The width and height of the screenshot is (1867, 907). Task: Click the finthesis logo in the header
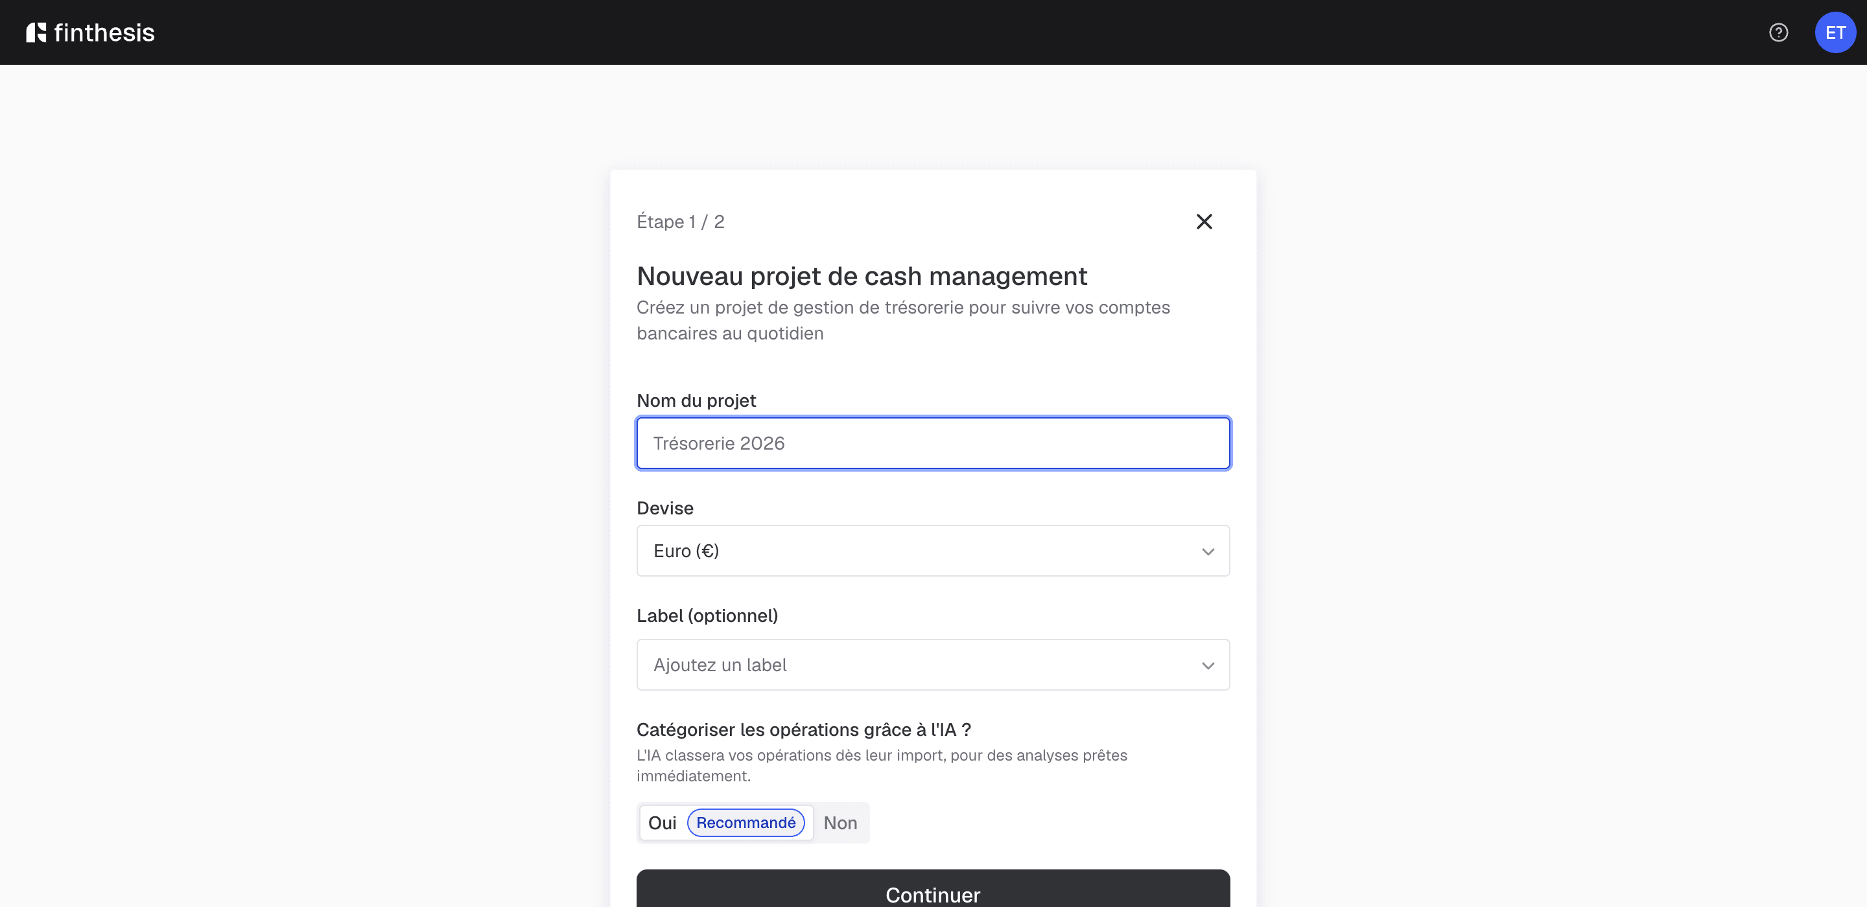pos(91,32)
